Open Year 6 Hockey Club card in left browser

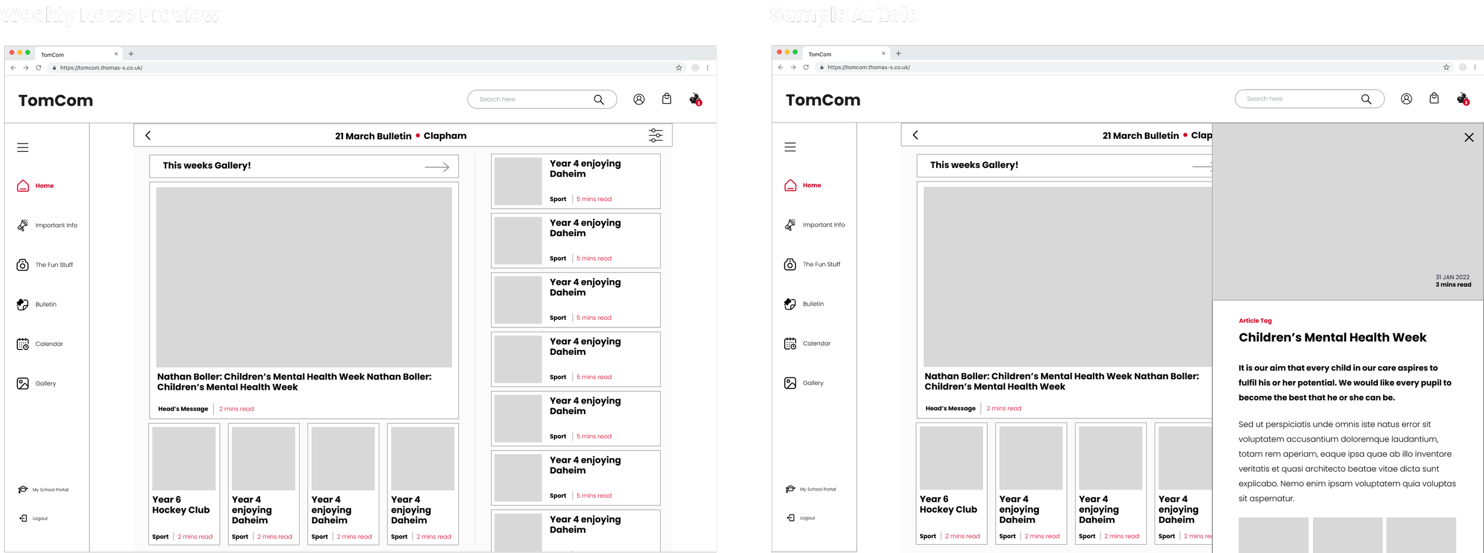pyautogui.click(x=184, y=484)
